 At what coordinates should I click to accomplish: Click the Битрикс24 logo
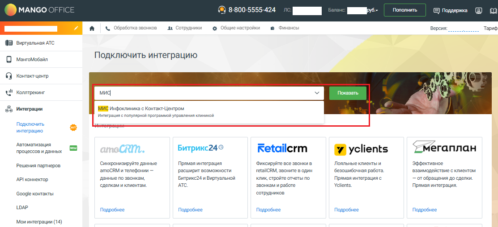201,148
